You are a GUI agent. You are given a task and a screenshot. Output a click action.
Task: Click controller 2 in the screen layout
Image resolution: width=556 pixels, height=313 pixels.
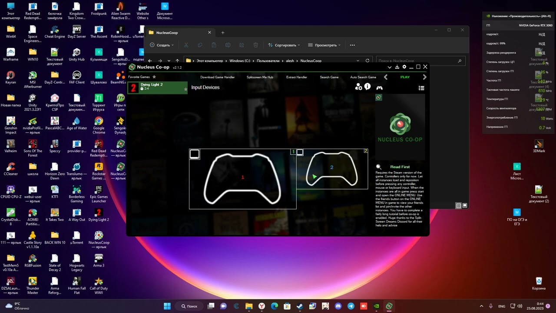click(332, 169)
